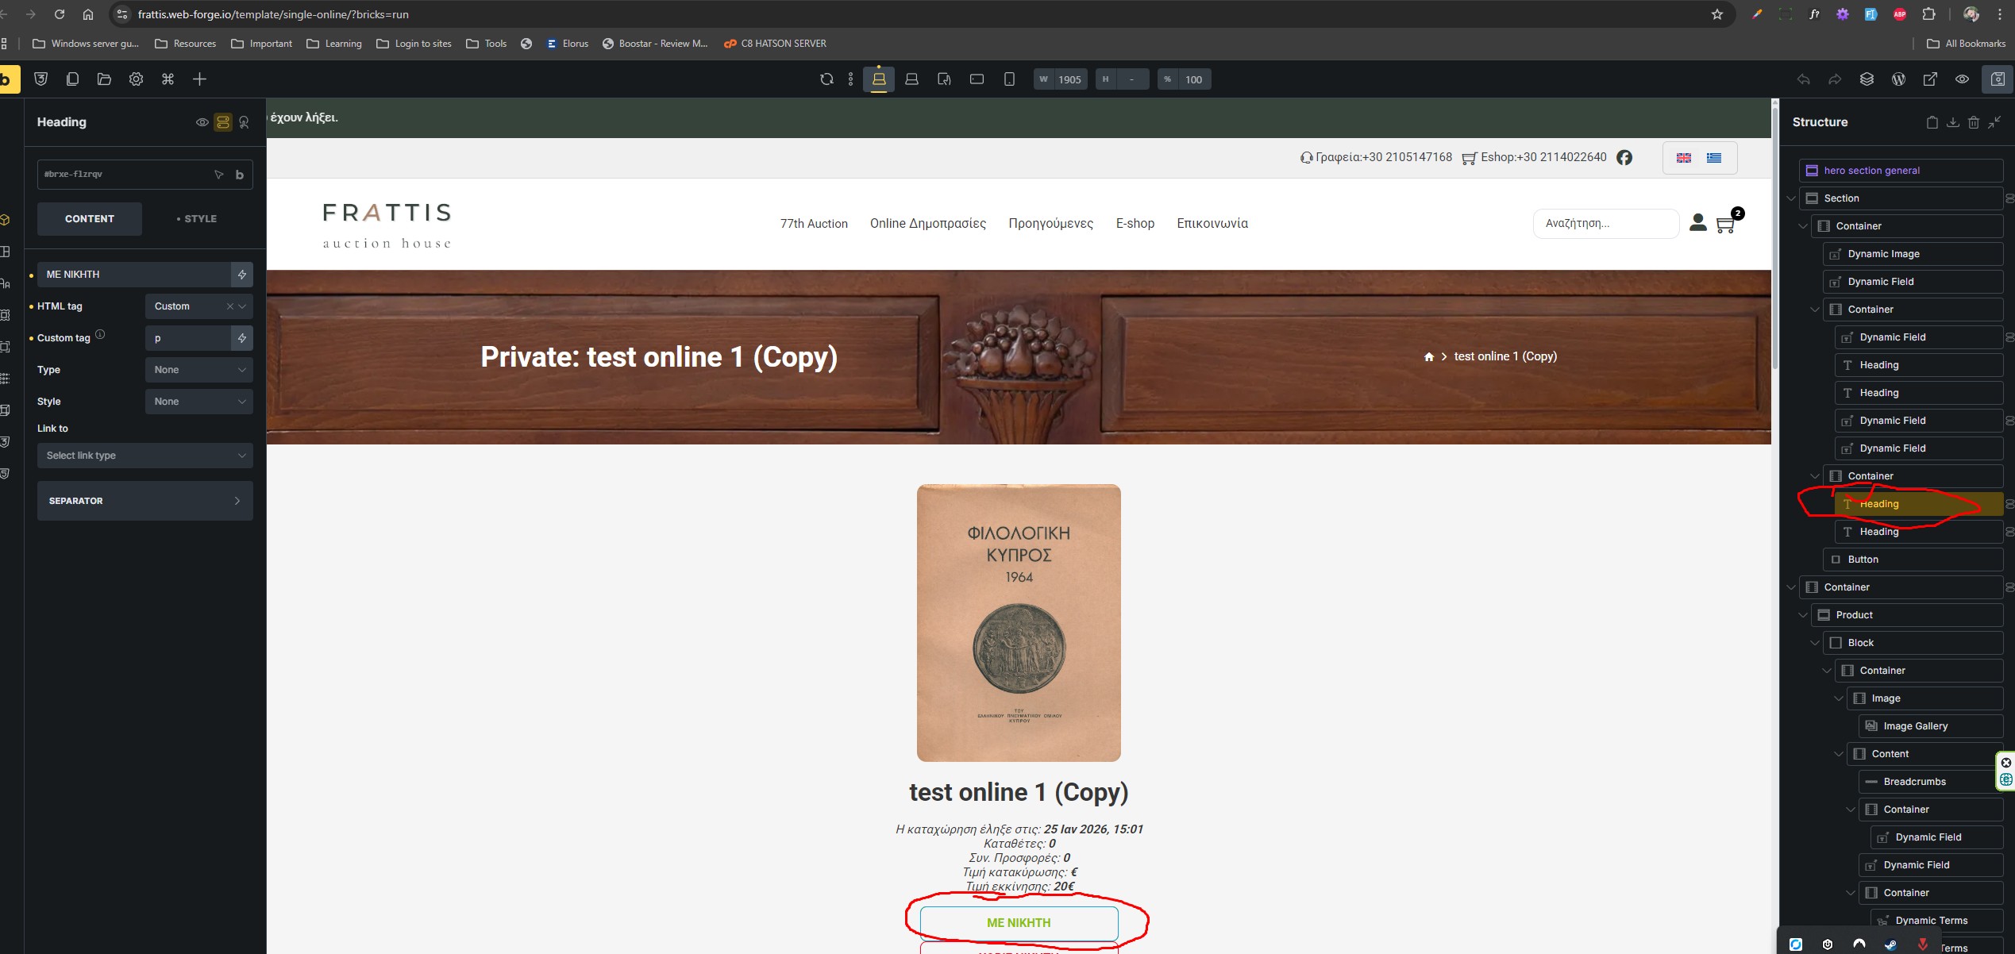2015x954 pixels.
Task: Open the WordPress admin icon
Action: click(1898, 79)
